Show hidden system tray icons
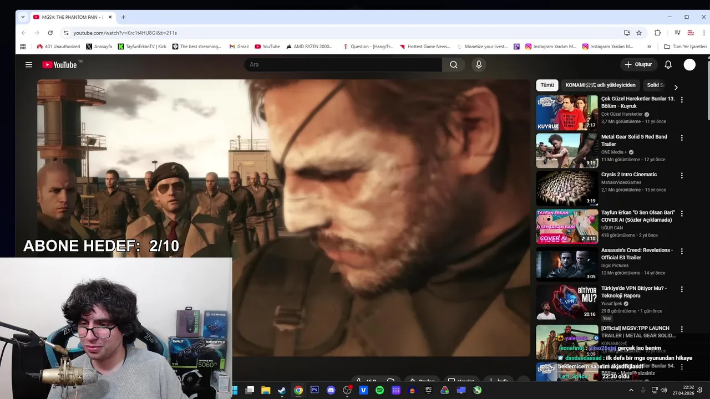Screen dimensions: 710x399 [x=631, y=390]
